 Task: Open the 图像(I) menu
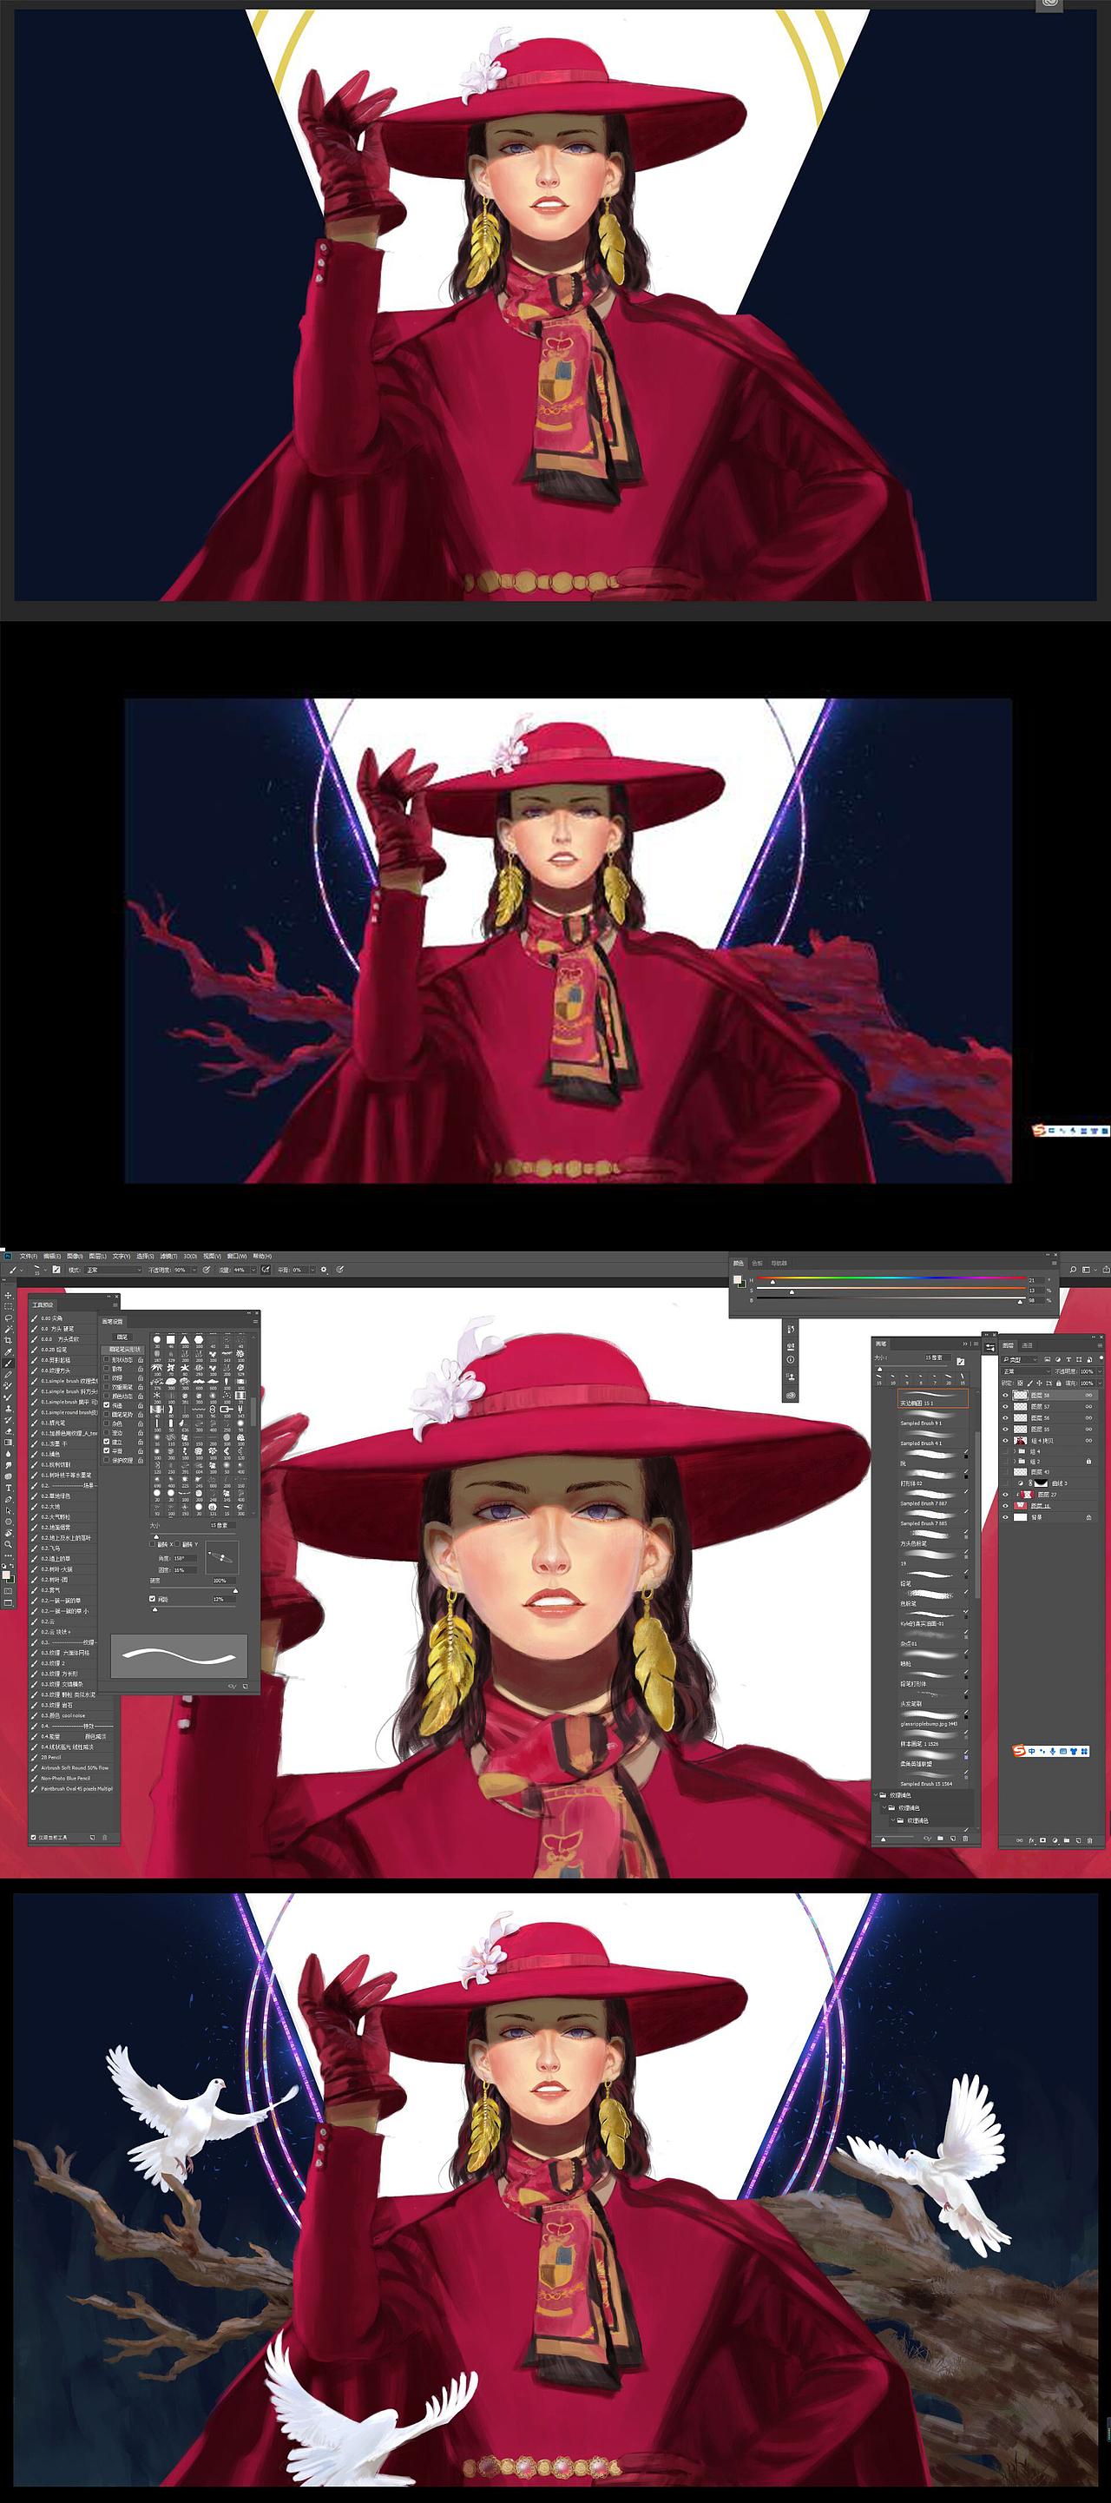[x=75, y=1257]
